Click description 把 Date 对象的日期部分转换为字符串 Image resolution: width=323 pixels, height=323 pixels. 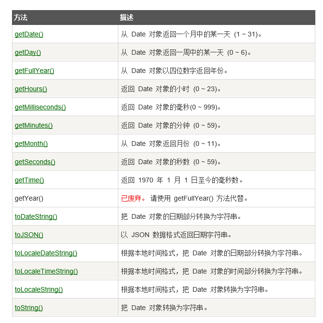point(181,216)
